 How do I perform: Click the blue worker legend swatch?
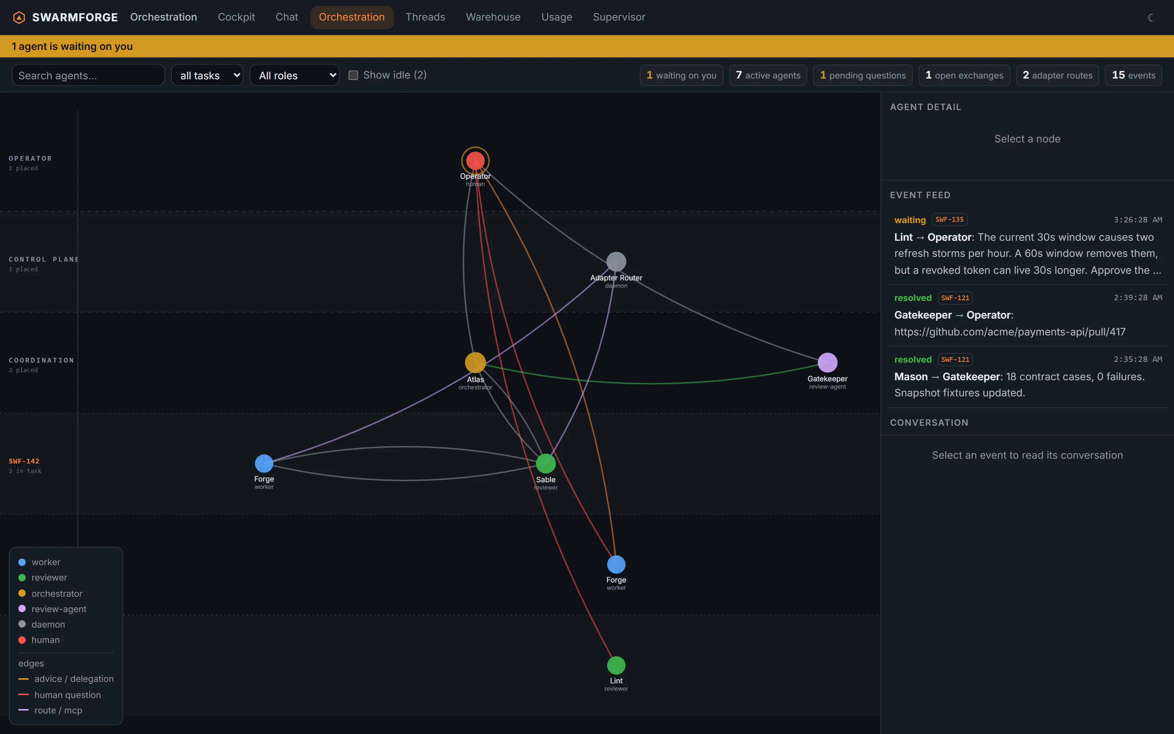tap(22, 562)
